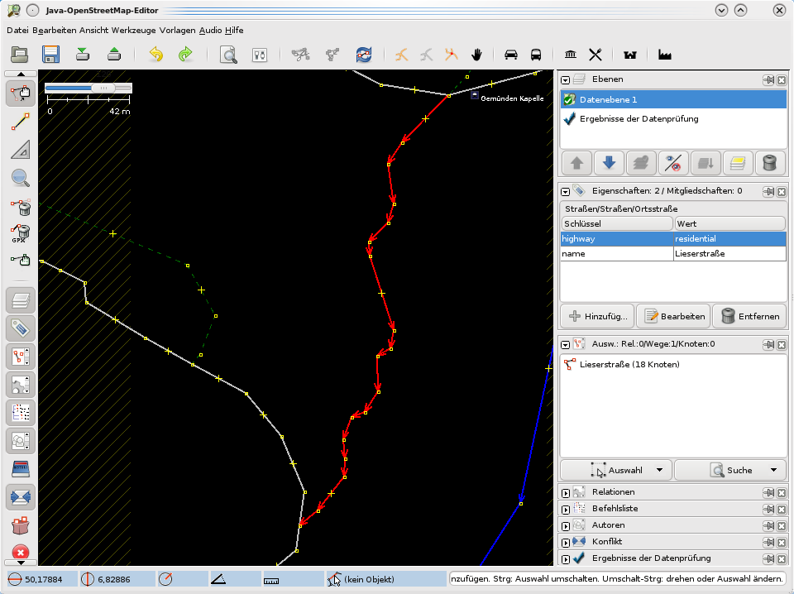This screenshot has height=594, width=794.
Task: Click the hand icon in top toolbar
Action: (476, 55)
